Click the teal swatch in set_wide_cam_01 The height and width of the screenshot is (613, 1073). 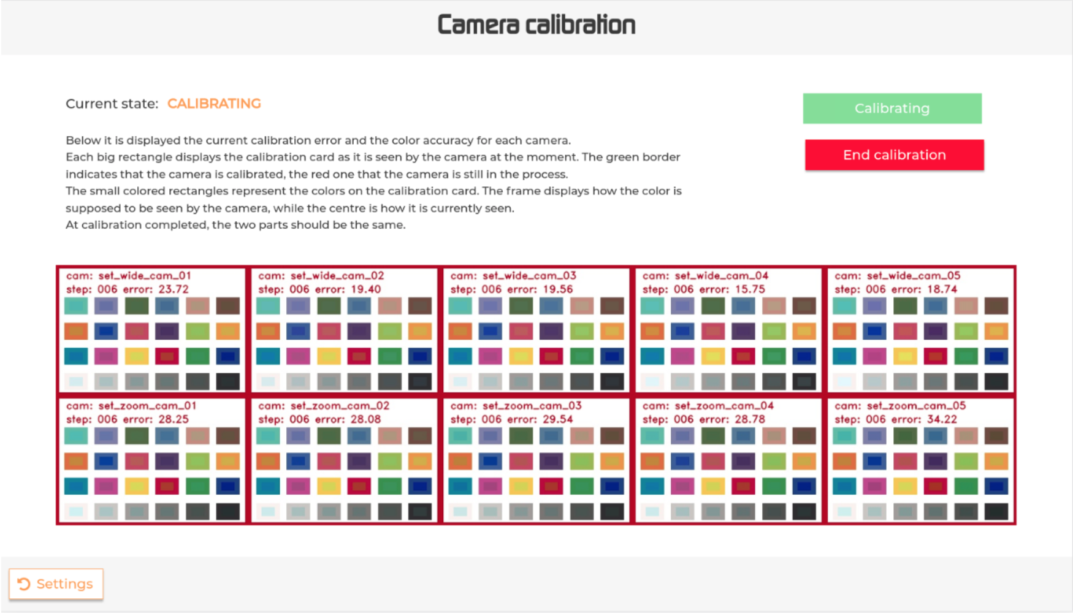pos(75,305)
